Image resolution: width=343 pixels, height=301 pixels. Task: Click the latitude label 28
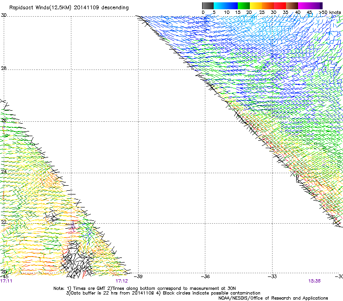pyautogui.click(x=4, y=68)
